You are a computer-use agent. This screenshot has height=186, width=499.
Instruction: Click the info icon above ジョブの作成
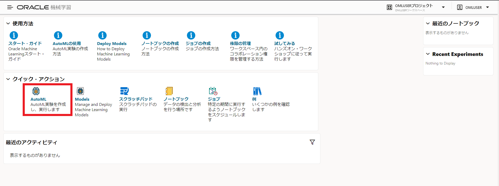(191, 35)
